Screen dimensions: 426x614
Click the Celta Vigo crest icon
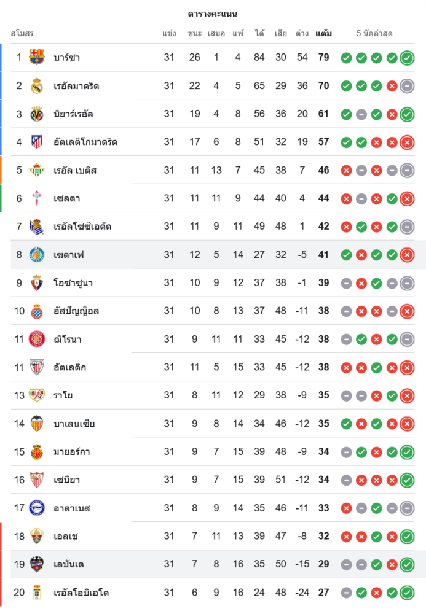point(37,198)
